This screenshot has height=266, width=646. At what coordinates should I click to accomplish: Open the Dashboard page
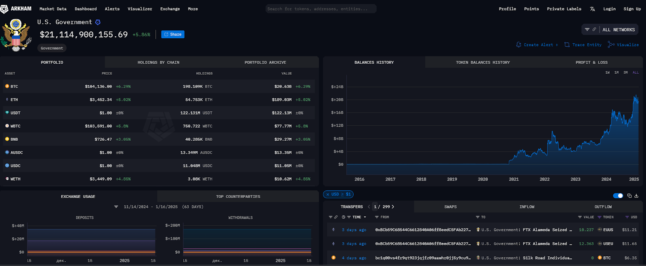pos(86,9)
